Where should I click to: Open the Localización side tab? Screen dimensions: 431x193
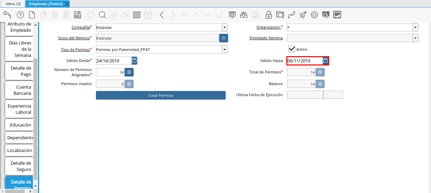pos(19,150)
